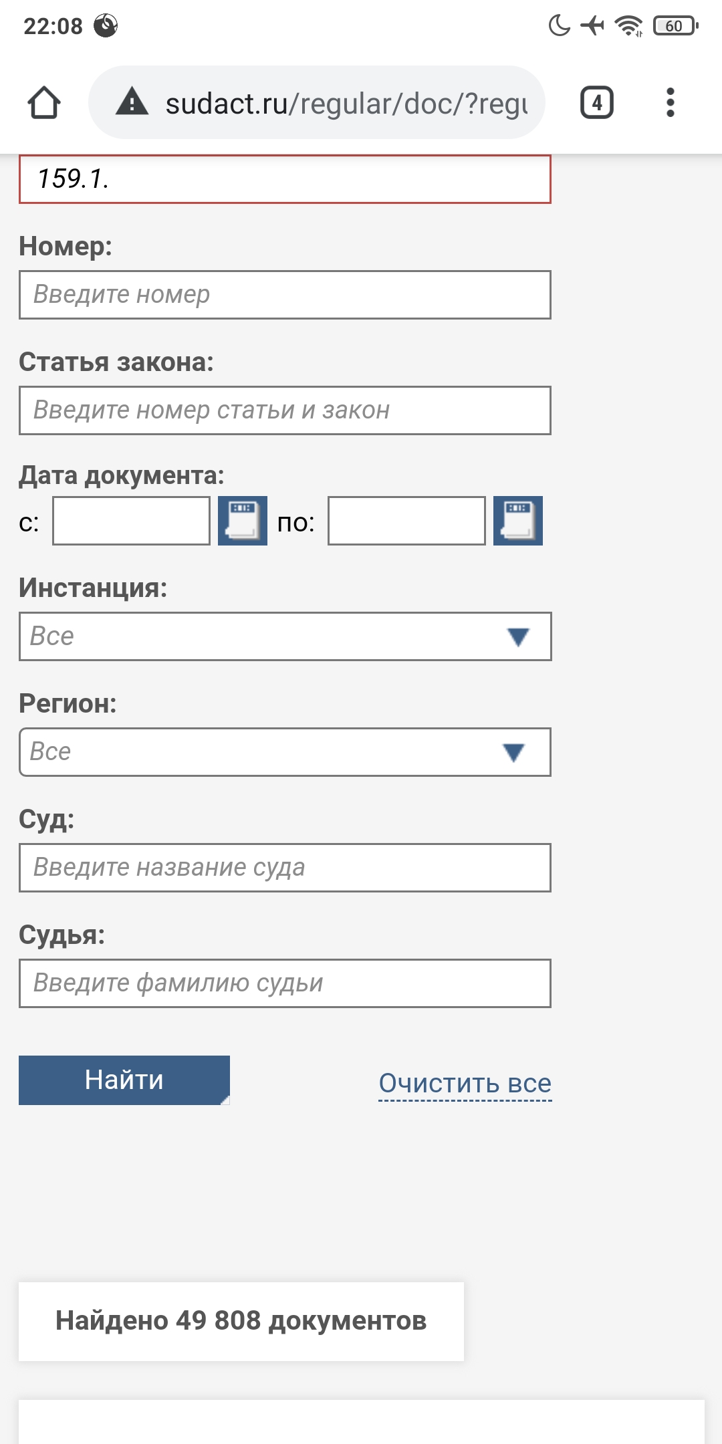Open the calendar for the start date

pyautogui.click(x=243, y=521)
